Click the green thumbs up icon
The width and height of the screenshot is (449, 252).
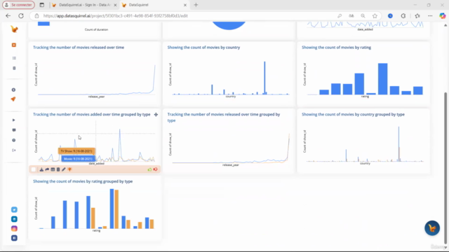click(x=149, y=169)
